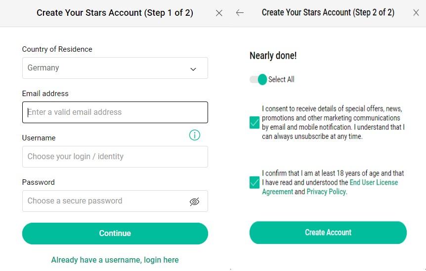The height and width of the screenshot is (271, 426).
Task: Close the Step 1 of 2 dialog
Action: pos(219,13)
